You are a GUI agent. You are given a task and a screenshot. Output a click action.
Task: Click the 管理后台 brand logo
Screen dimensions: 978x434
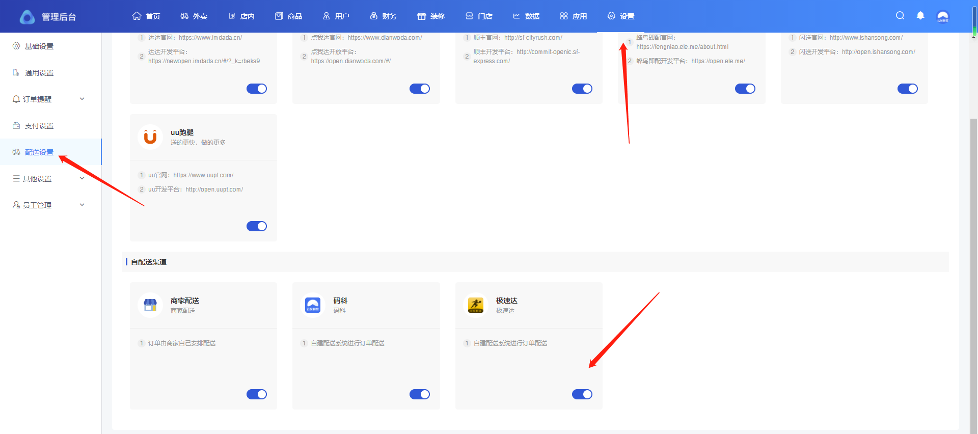[28, 17]
